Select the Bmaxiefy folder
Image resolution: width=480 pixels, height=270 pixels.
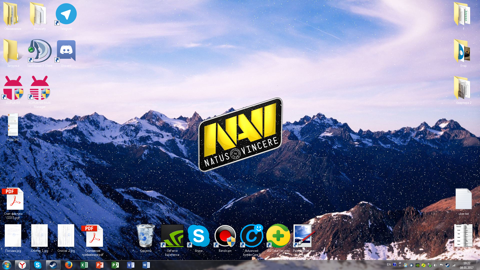(39, 16)
